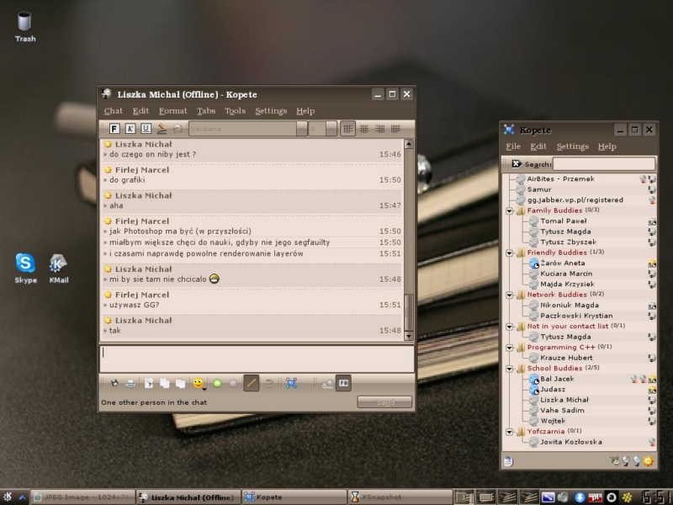Open the Tools menu
The height and width of the screenshot is (505, 673).
point(236,111)
